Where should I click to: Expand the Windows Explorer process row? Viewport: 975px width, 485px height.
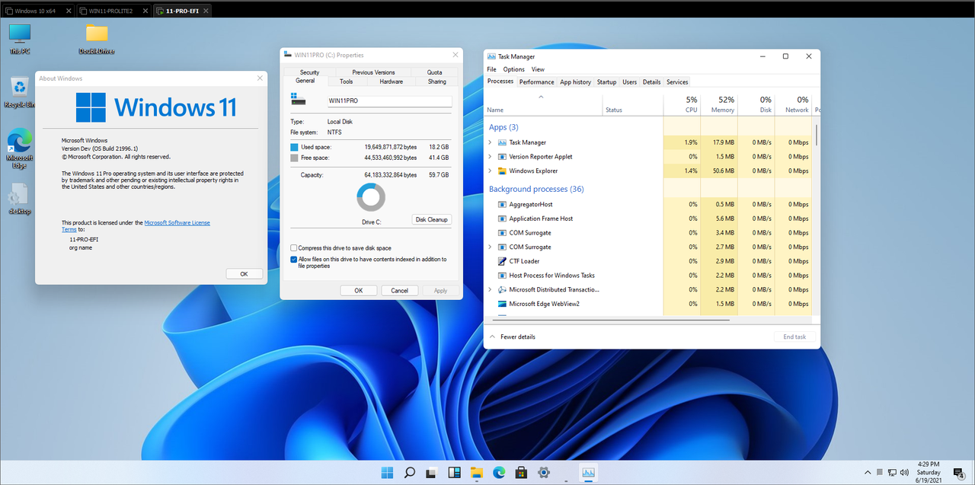coord(490,171)
